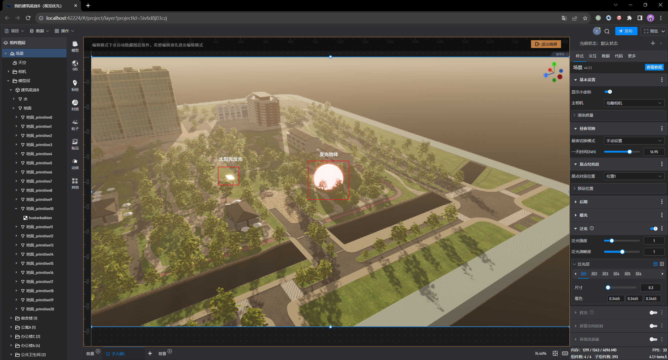Enable the 屏幕空间反射 toggle
Image resolution: width=668 pixels, height=360 pixels.
pyautogui.click(x=653, y=326)
